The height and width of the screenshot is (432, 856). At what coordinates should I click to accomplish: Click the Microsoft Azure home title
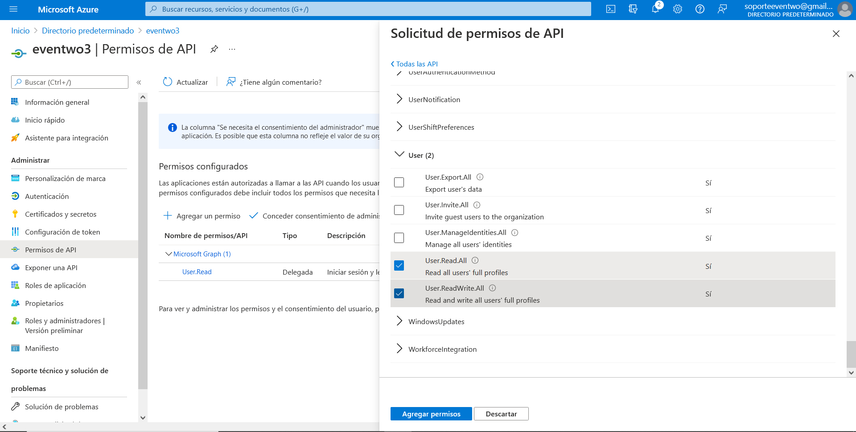[68, 9]
